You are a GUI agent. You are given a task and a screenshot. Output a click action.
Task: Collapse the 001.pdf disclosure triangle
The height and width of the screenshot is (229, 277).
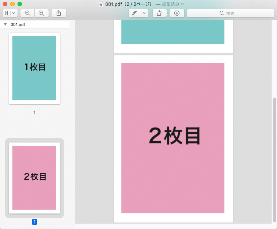5,24
